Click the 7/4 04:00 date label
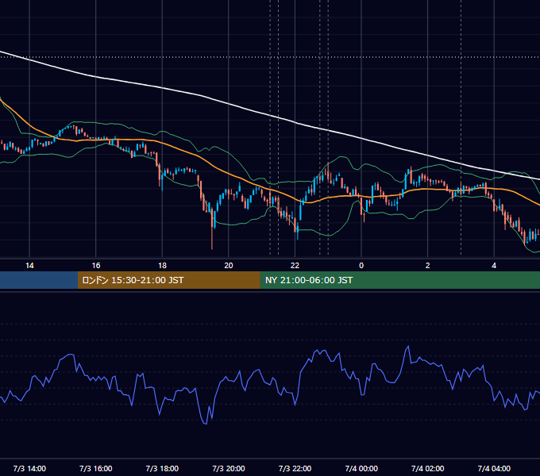Image resolution: width=540 pixels, height=476 pixels. point(494,468)
